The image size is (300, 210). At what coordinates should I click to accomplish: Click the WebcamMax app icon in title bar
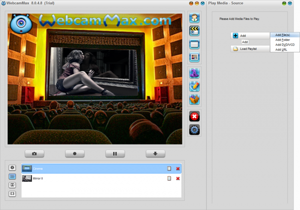(x=4, y=3)
